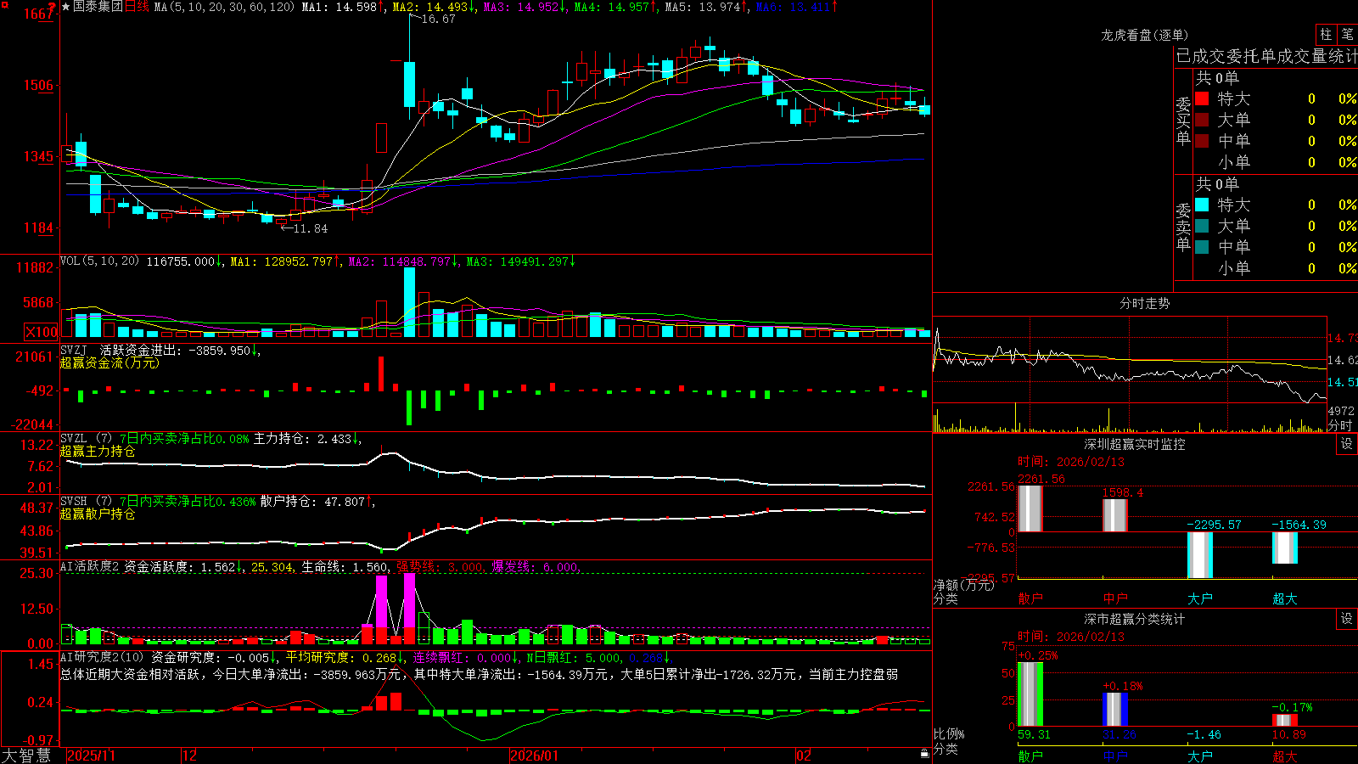The width and height of the screenshot is (1358, 764).
Task: Click the red 特大 buy-order color swatch
Action: (x=1202, y=98)
